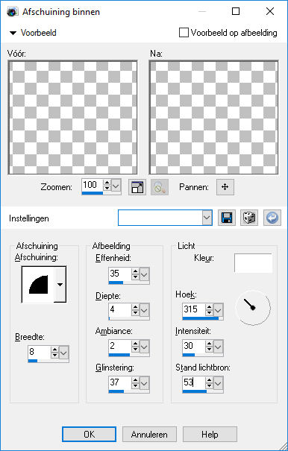Open the Instellingen presets dropdown
The height and width of the screenshot is (451, 288).
click(x=207, y=218)
